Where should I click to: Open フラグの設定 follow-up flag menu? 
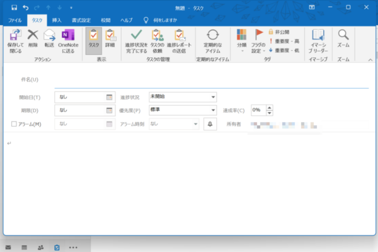(258, 40)
